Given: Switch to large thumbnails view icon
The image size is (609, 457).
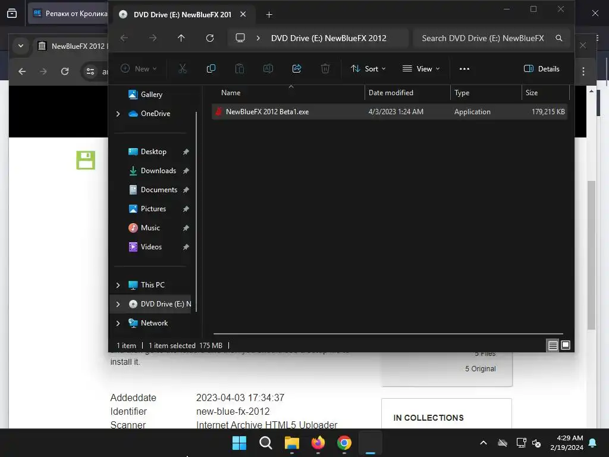Looking at the screenshot, I should pyautogui.click(x=566, y=345).
